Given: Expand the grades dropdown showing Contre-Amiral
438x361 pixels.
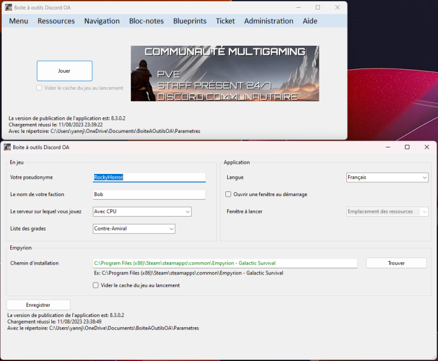Looking at the screenshot, I should coord(171,229).
